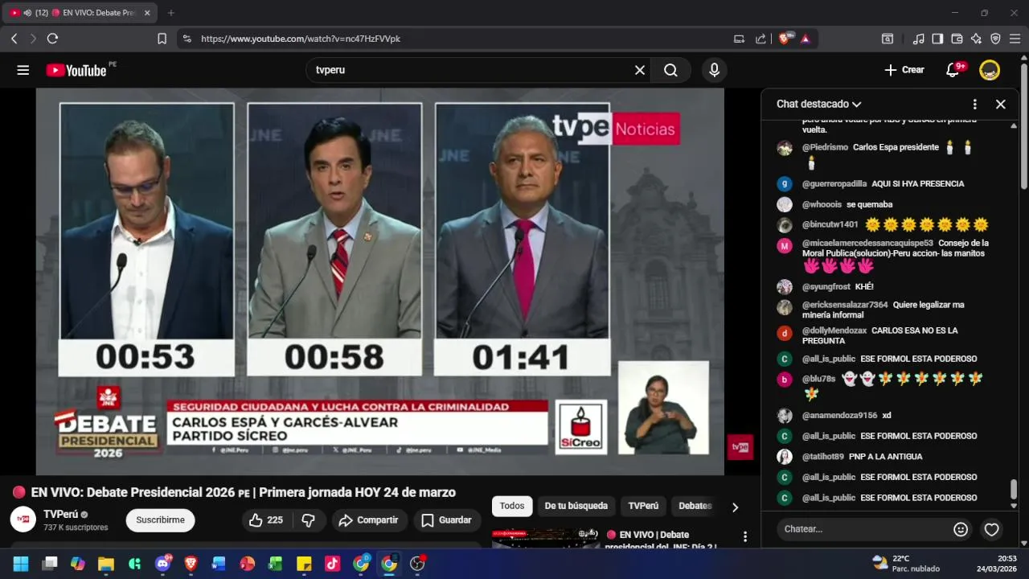
Task: Show more filter chips arrow
Action: (x=735, y=507)
